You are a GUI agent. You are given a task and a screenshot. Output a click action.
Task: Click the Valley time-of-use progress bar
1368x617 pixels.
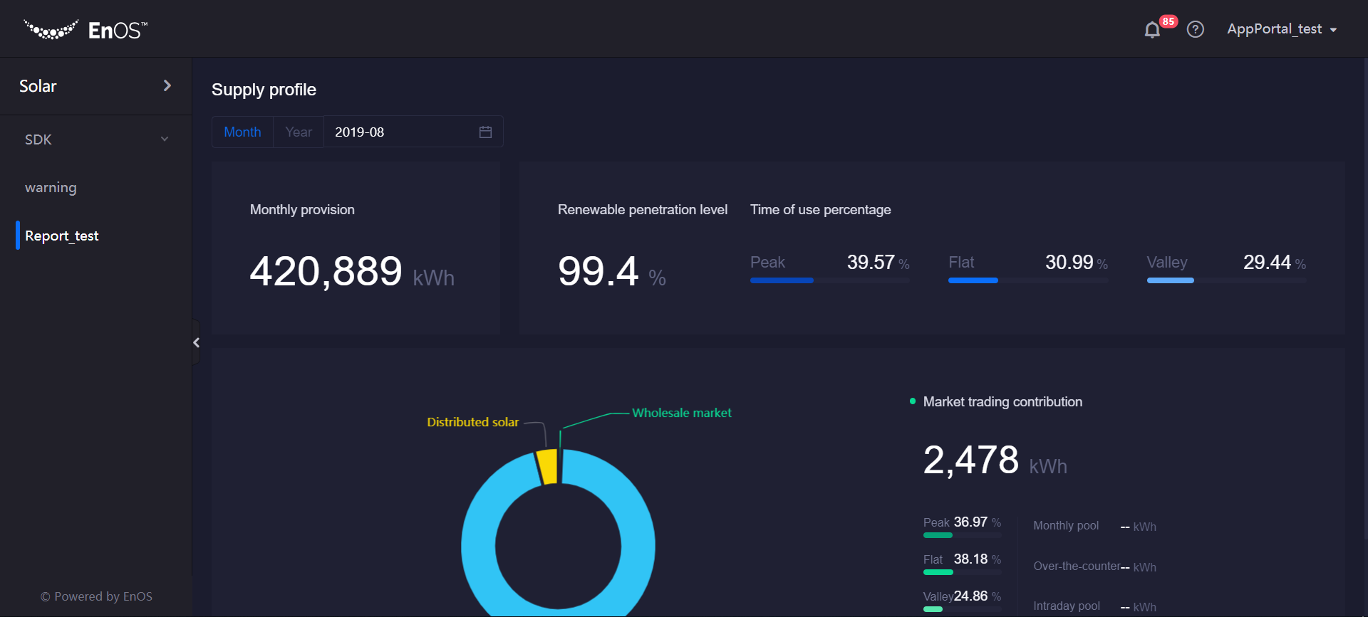[1226, 280]
